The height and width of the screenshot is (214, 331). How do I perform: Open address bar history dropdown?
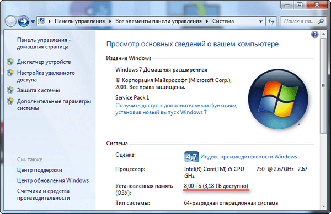(x=261, y=21)
